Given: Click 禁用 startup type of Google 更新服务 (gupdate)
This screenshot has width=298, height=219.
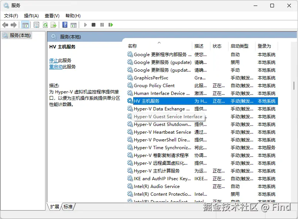Looking at the screenshot, I should click(x=235, y=62).
